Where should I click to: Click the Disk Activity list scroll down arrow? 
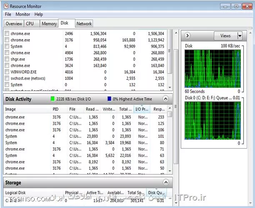click(170, 171)
